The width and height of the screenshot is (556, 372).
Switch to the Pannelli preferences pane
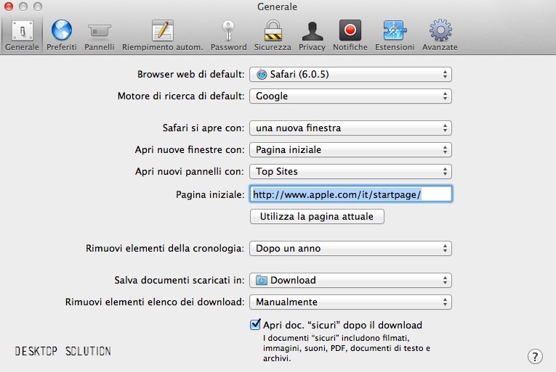click(100, 36)
